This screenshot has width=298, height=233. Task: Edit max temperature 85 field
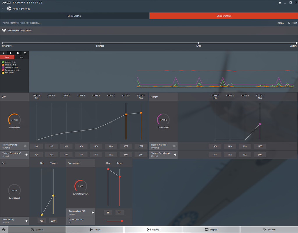pos(108,212)
